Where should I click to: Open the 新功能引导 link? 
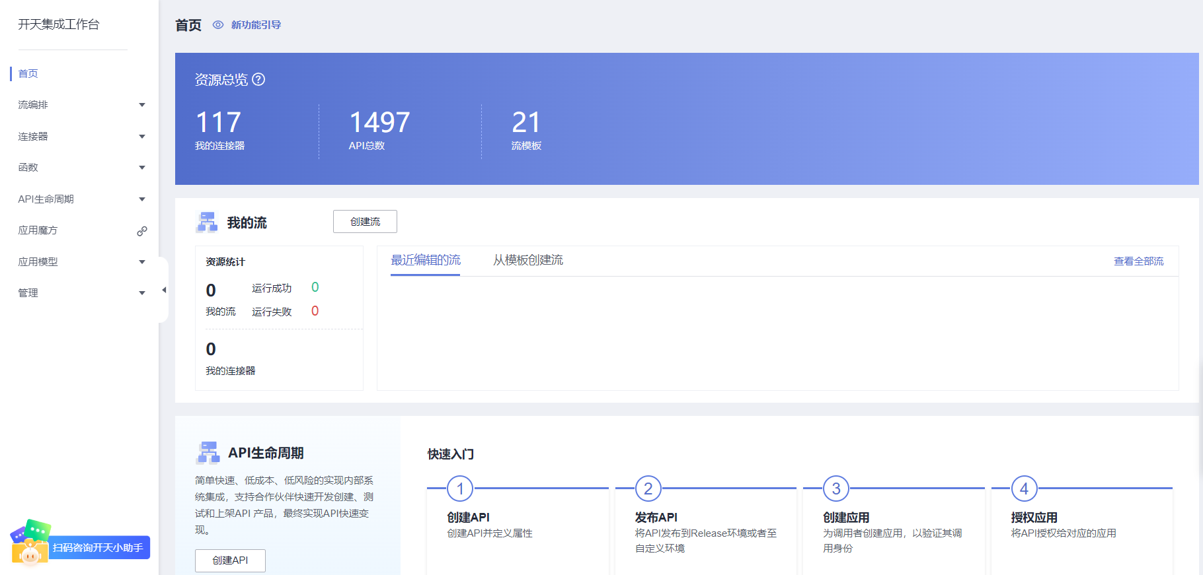click(x=256, y=25)
